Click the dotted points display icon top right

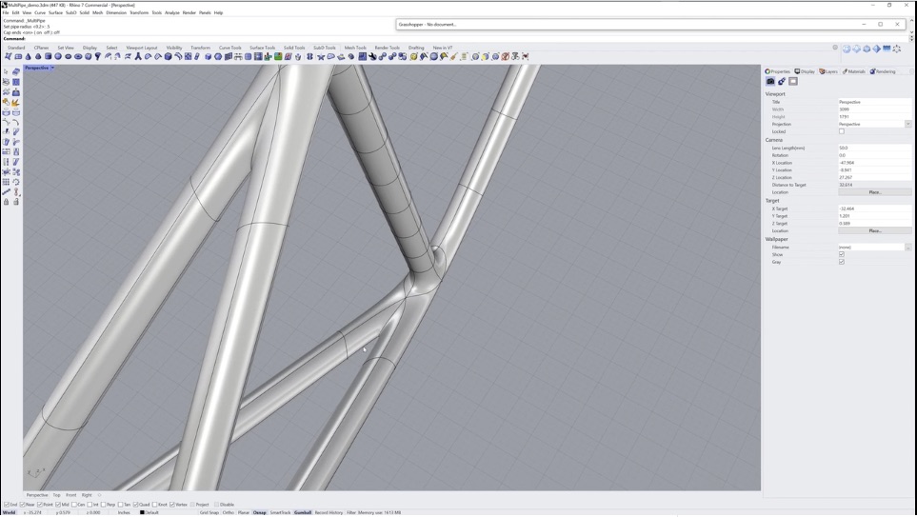897,50
